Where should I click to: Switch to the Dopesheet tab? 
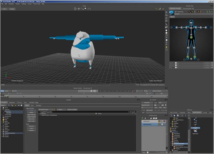point(12,103)
